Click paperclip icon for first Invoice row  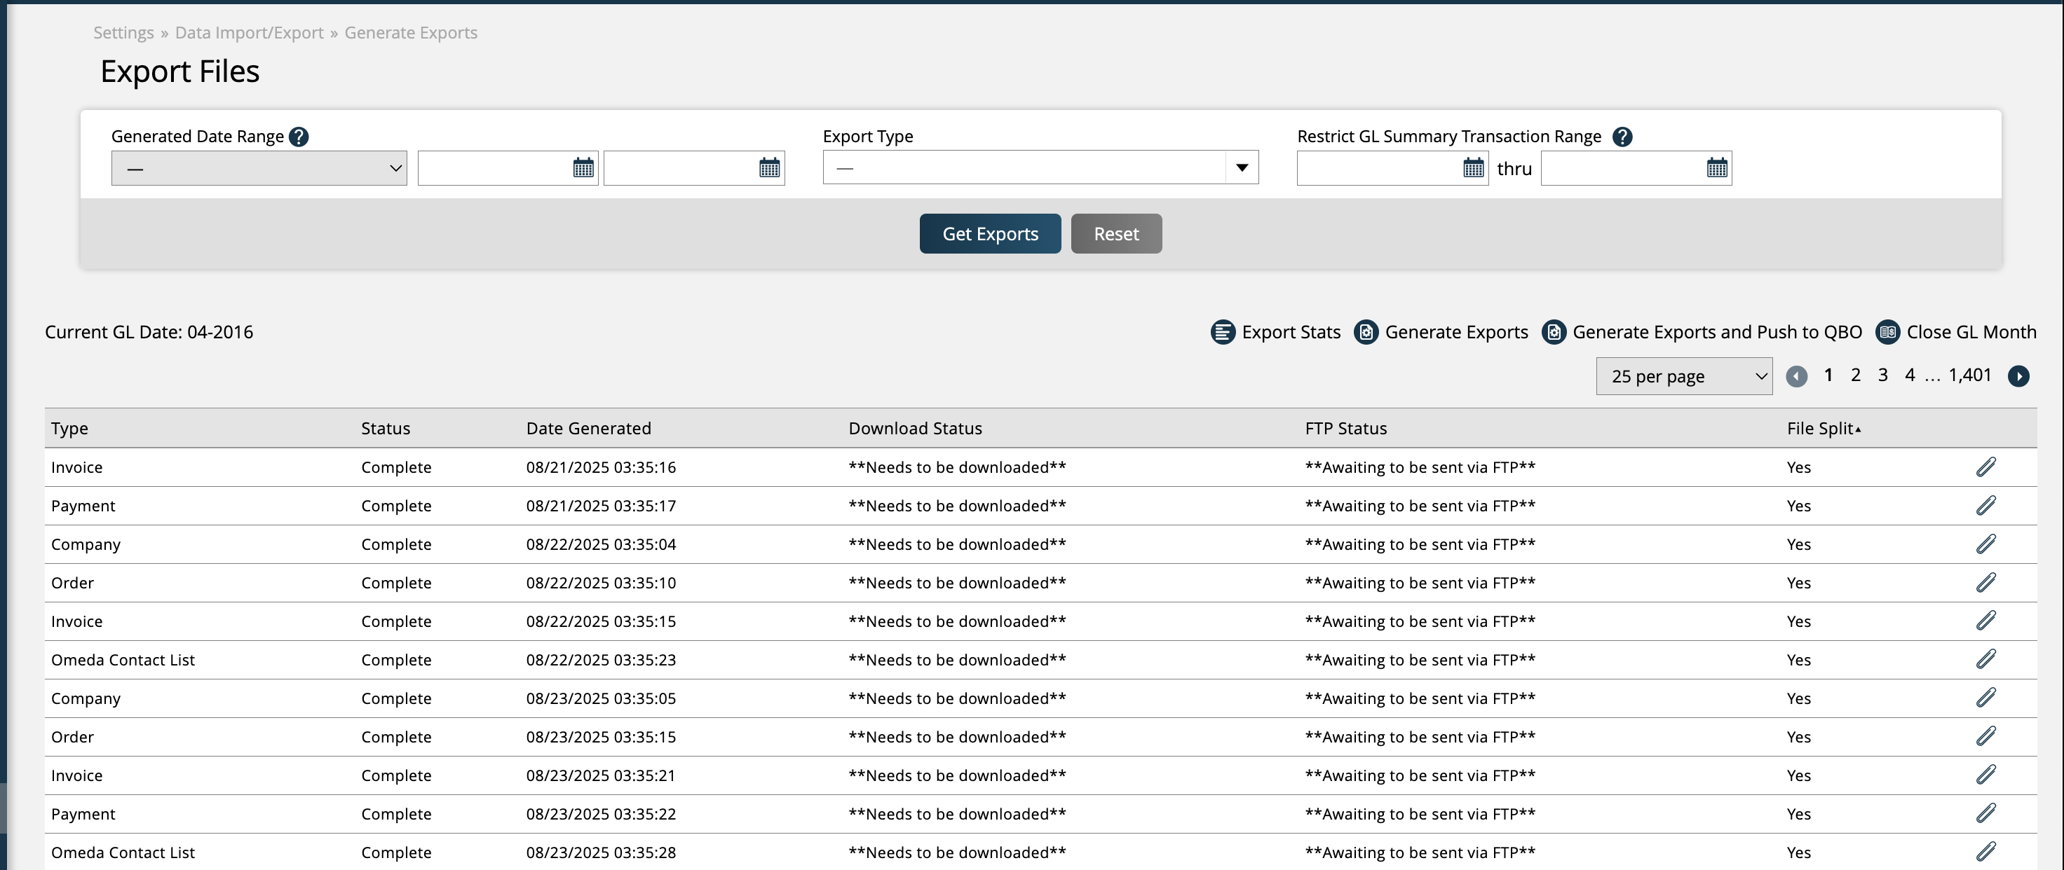point(1985,467)
